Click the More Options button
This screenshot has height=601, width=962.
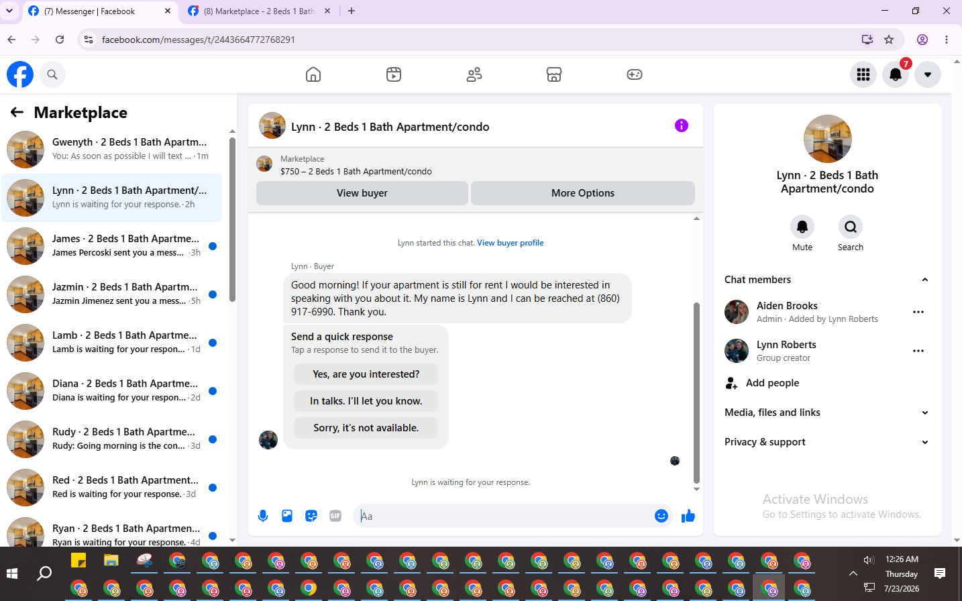coord(583,193)
